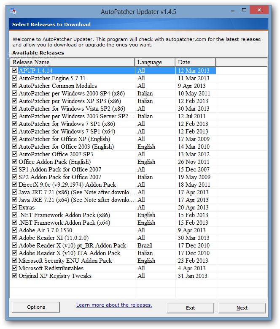Viewport: 280px width, 329px height.
Task: Minimize the AutoPatcher Updater window
Action: pos(233,10)
